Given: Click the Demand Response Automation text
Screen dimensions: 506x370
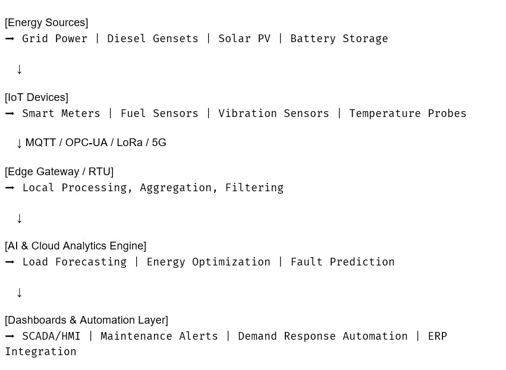Looking at the screenshot, I should click(323, 336).
